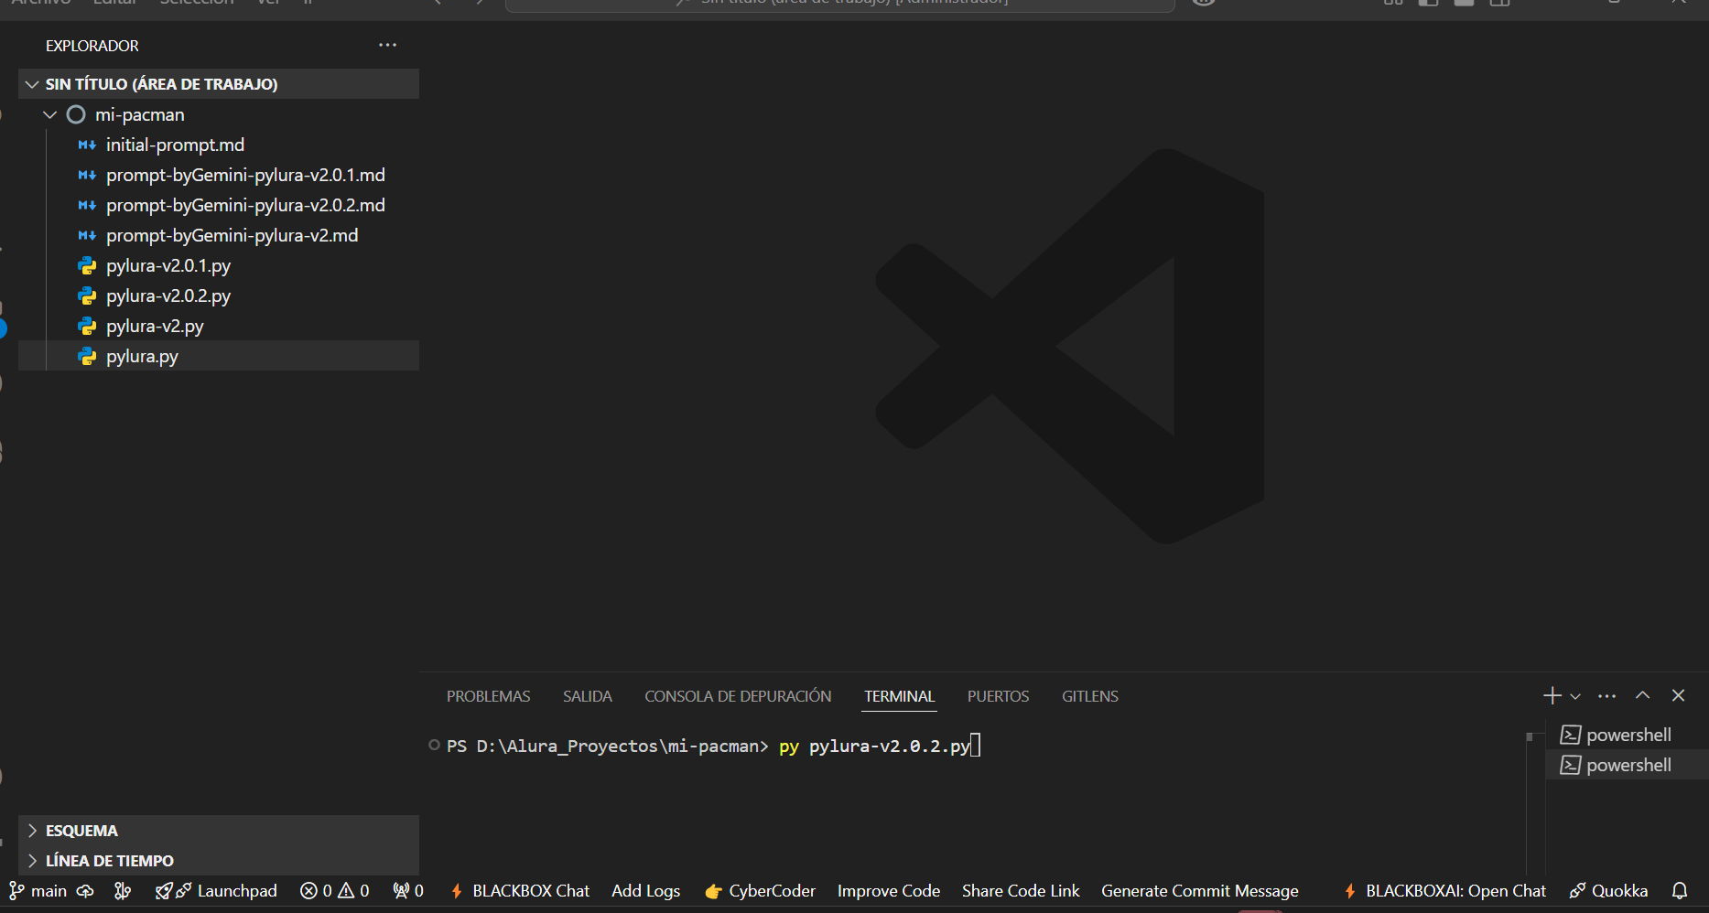Open prompt-byGemini-pylura-v2.0.1.md
This screenshot has height=913, width=1709.
pos(219,175)
